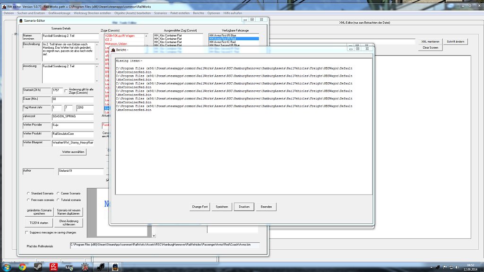Image resolution: width=484 pixels, height=272 pixels.
Task: Click the Dauer (Min.) field
Action: click(x=72, y=99)
